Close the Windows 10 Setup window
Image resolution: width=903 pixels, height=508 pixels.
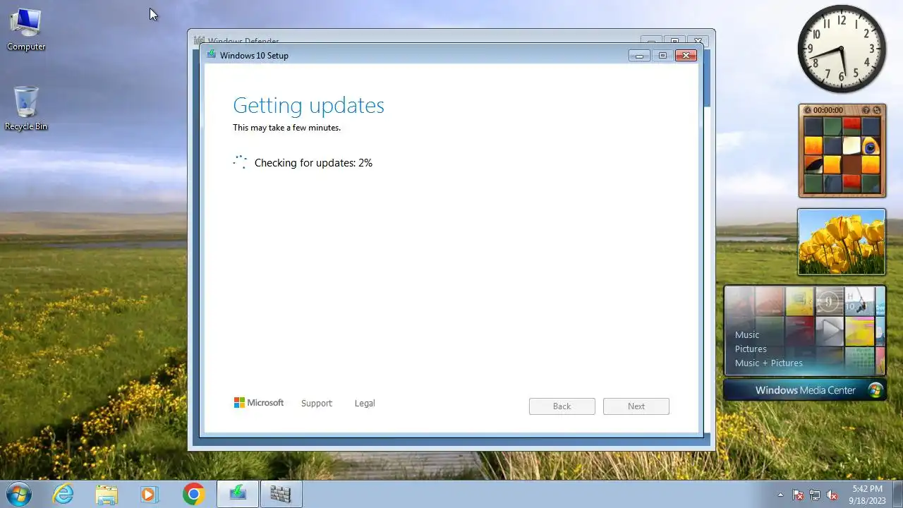[x=686, y=56]
